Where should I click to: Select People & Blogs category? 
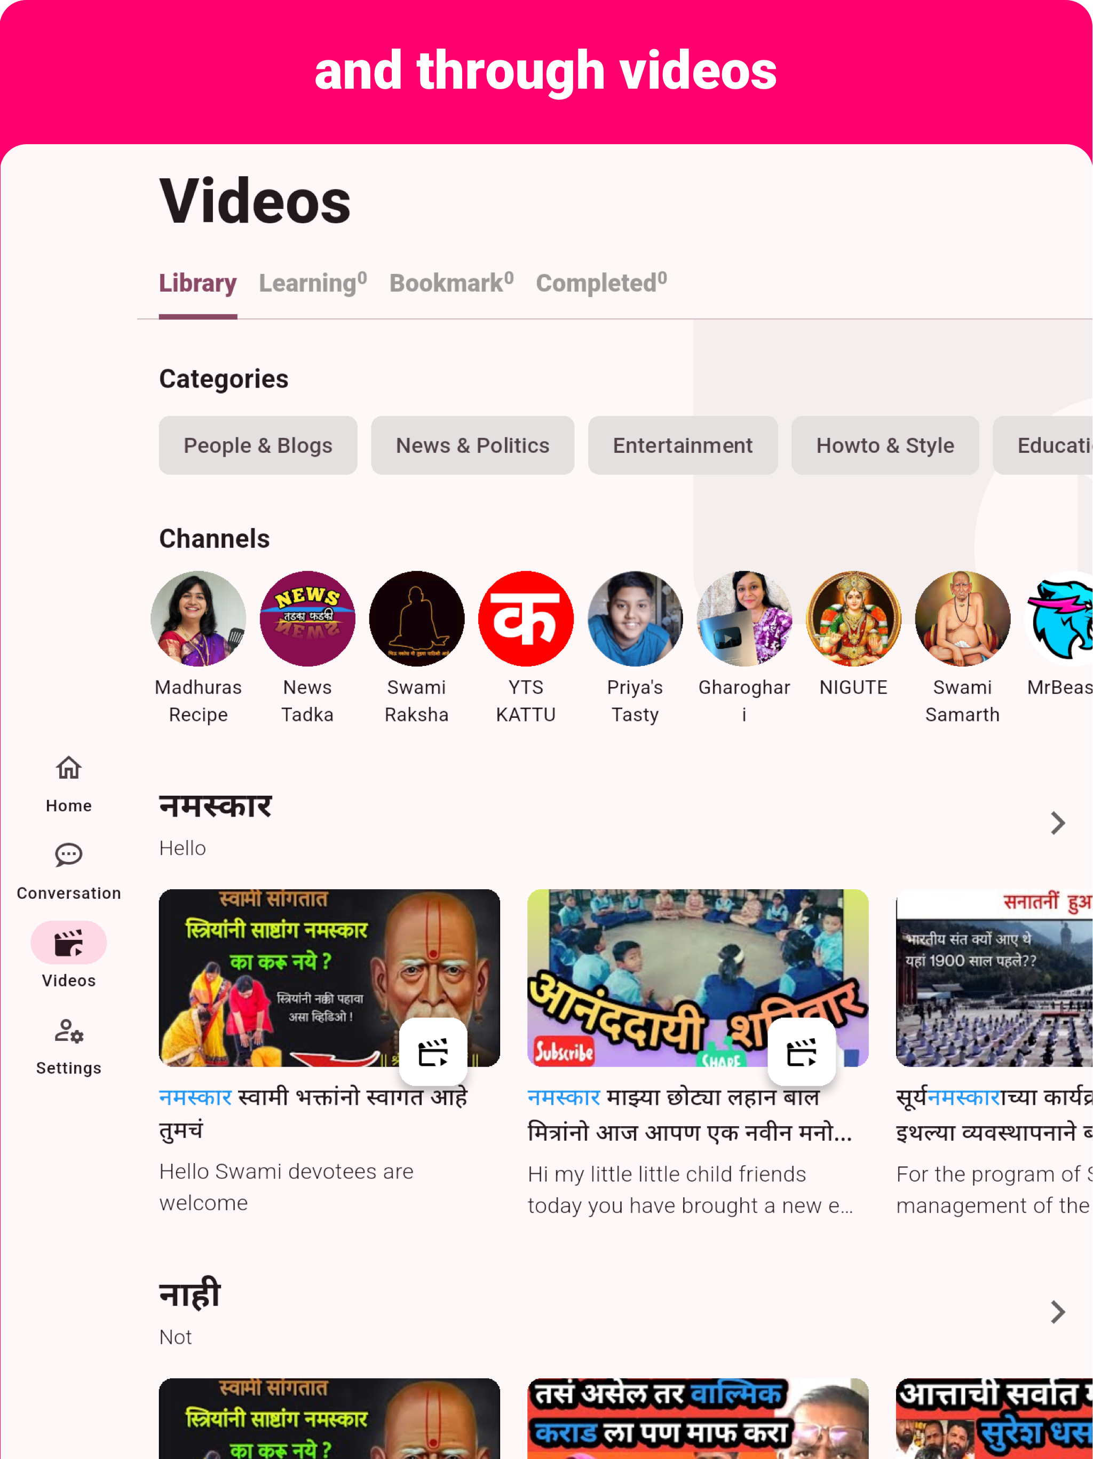pyautogui.click(x=258, y=445)
